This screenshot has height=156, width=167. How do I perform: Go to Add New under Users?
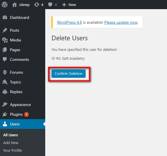[x=11, y=143]
